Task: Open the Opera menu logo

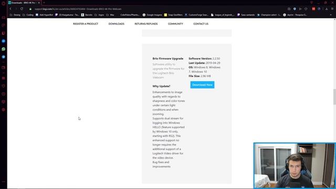Action: [4, 3]
